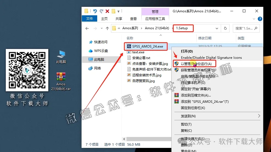Click 此电脑 desktop icon

(61, 57)
